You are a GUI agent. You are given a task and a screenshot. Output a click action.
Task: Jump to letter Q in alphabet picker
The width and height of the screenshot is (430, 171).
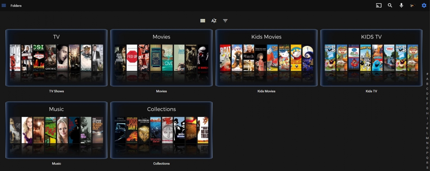tap(427, 158)
